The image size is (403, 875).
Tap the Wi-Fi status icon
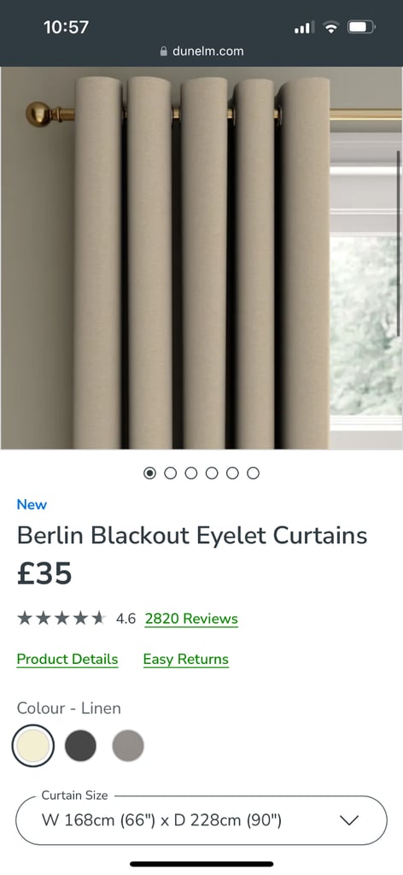(331, 26)
